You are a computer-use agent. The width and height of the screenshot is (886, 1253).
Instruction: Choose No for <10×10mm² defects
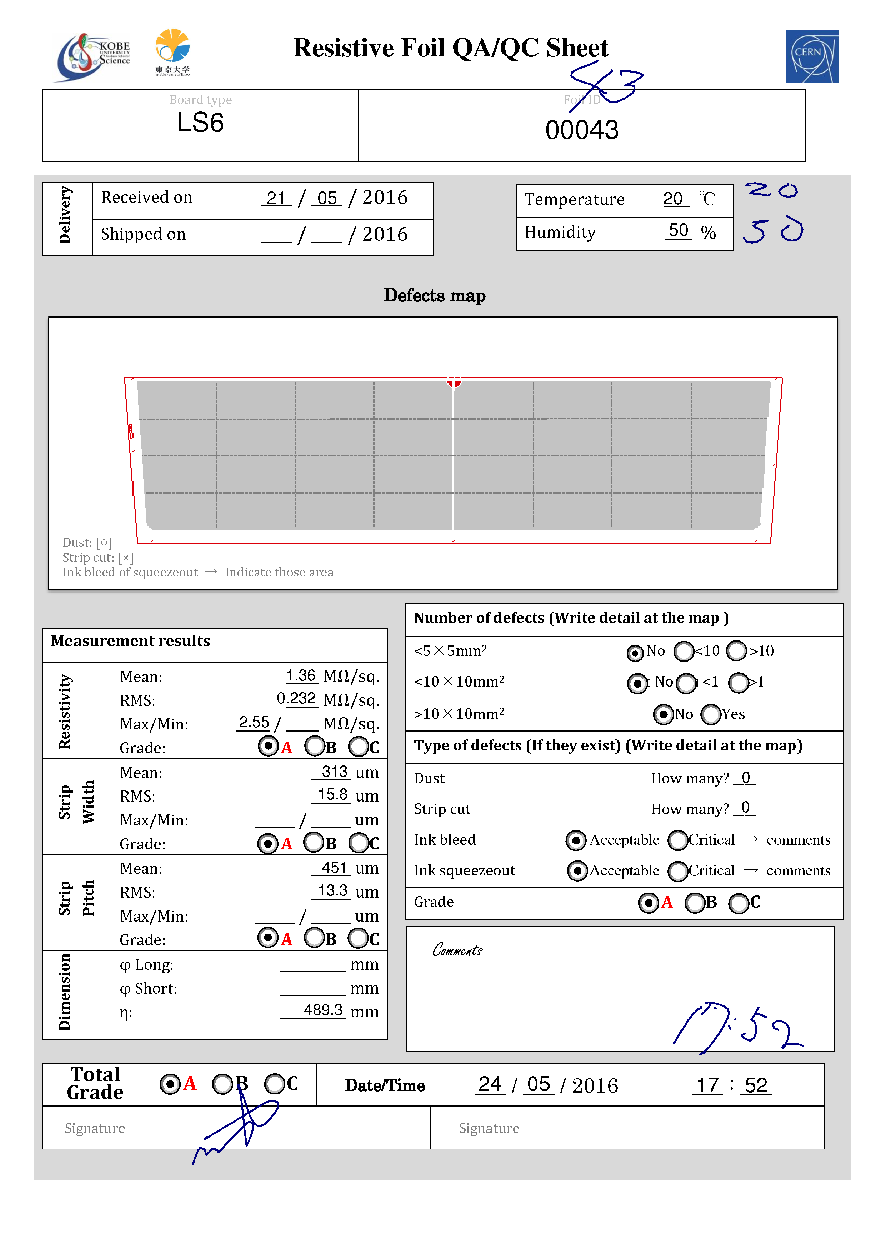(x=637, y=683)
